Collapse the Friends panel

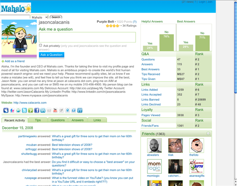[208, 133]
